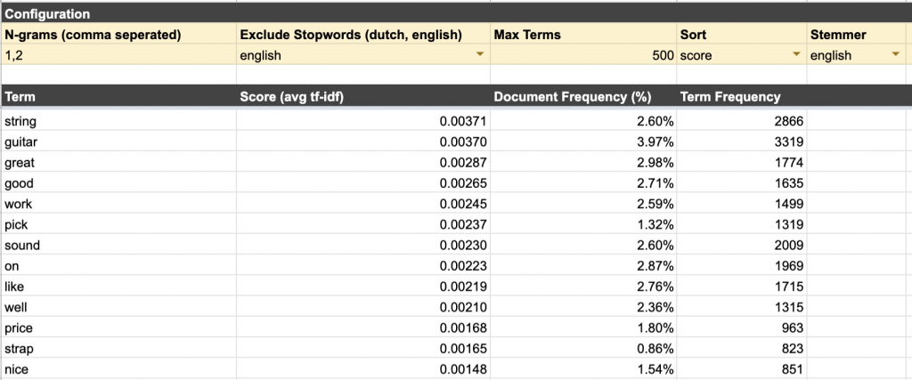Click document frequency 2.71% for good
The height and width of the screenshot is (380, 912).
[583, 182]
